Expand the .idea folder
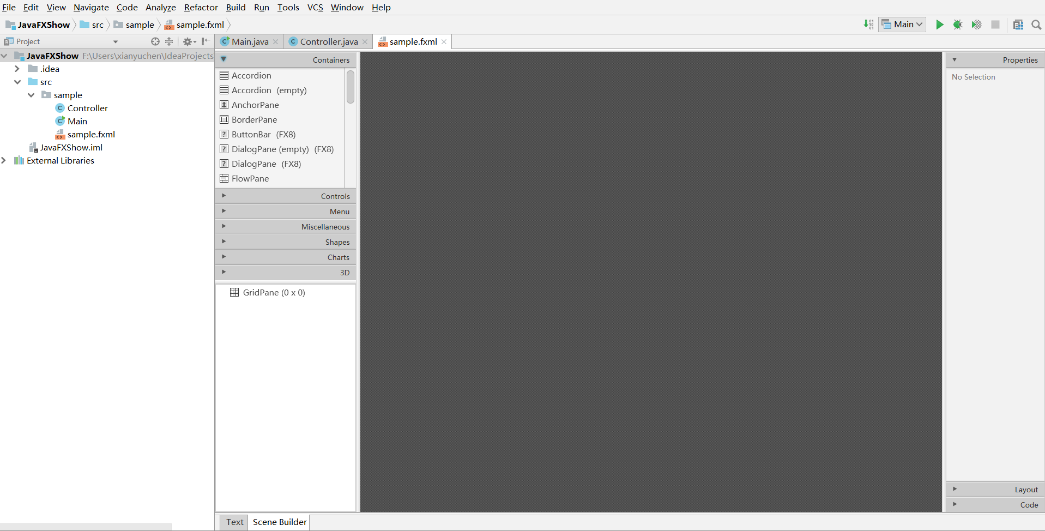Viewport: 1045px width, 531px height. pyautogui.click(x=17, y=69)
